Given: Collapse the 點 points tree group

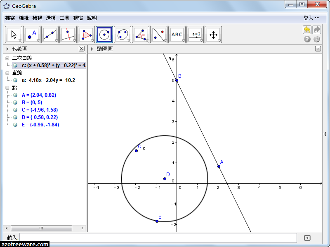Looking at the screenshot, I should click(7, 88).
